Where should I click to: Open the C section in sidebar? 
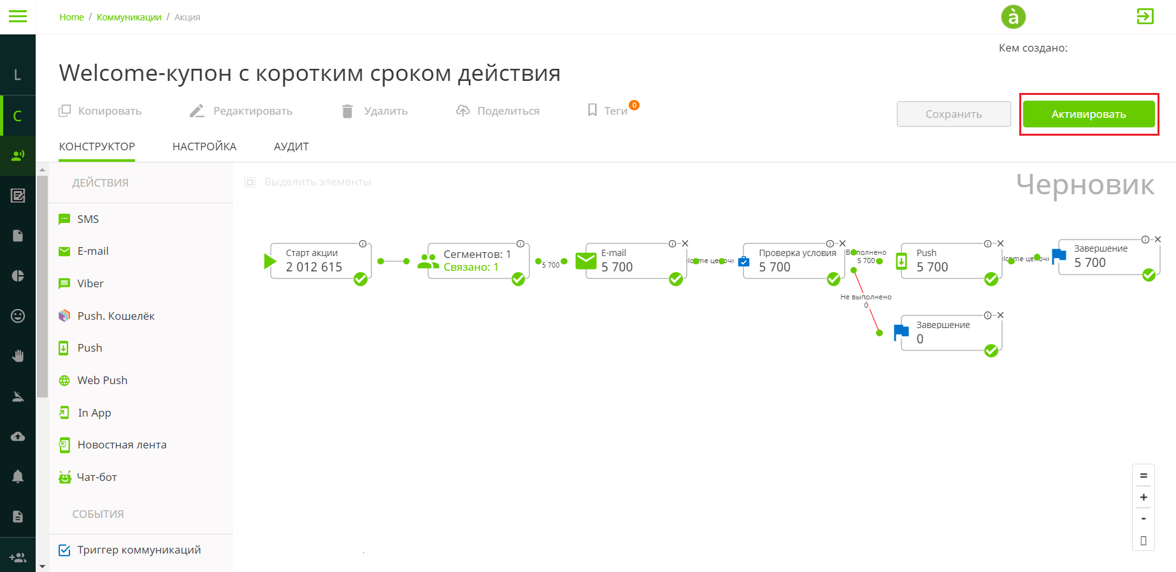pos(18,116)
